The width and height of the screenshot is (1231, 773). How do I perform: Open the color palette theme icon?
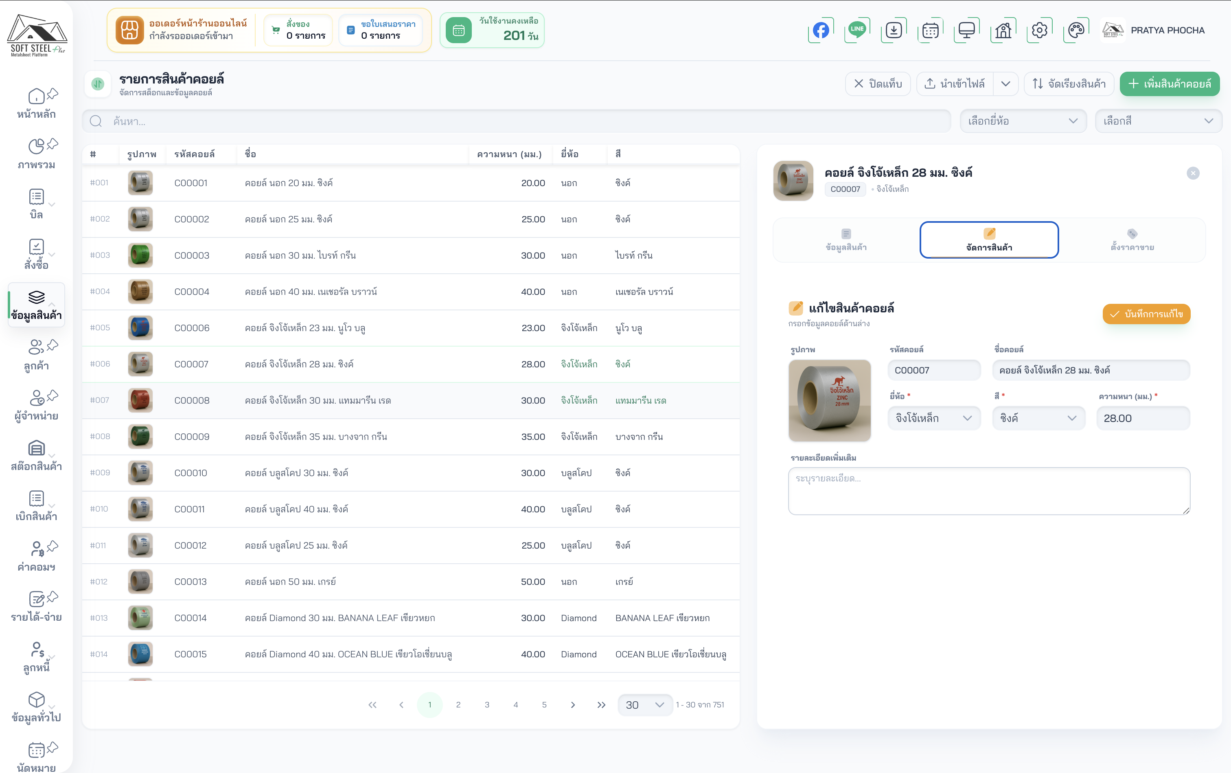click(x=1075, y=30)
